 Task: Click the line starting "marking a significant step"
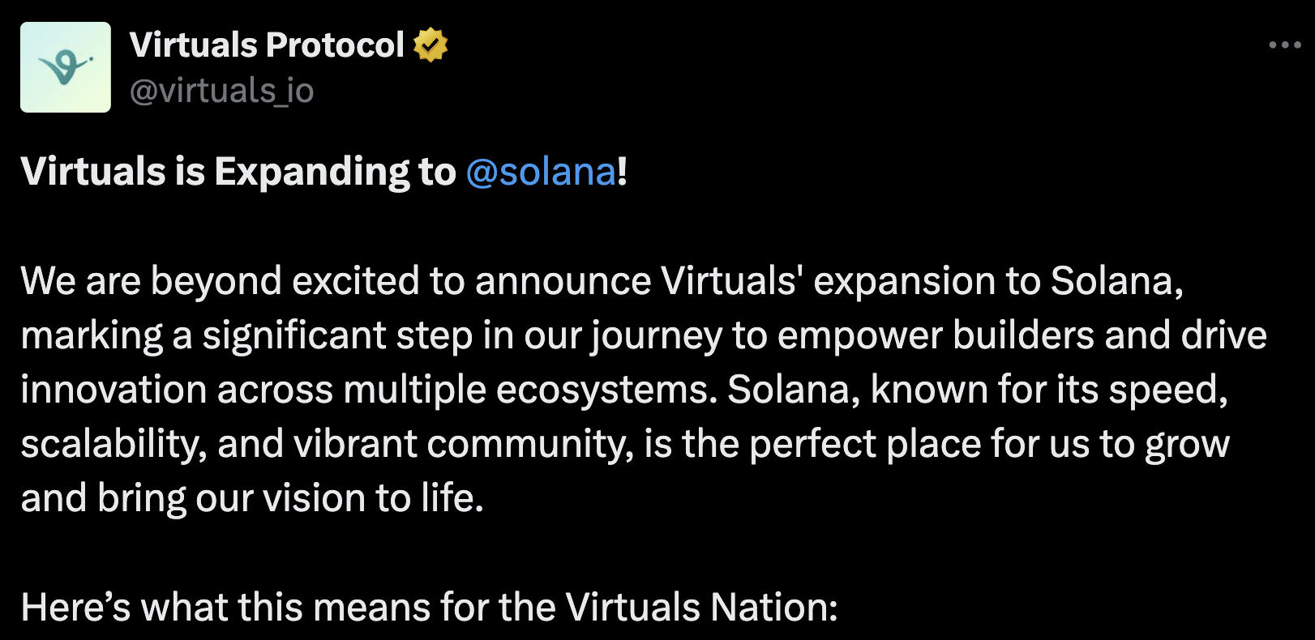point(644,335)
